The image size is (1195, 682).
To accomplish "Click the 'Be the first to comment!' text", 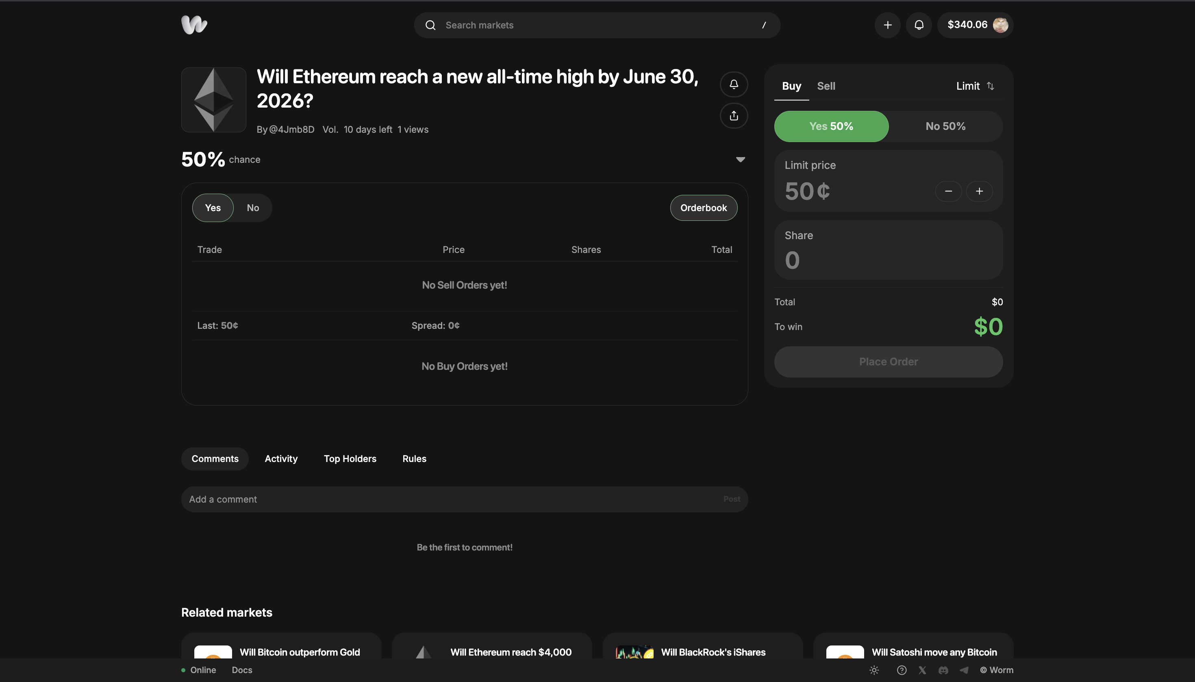I will 464,548.
